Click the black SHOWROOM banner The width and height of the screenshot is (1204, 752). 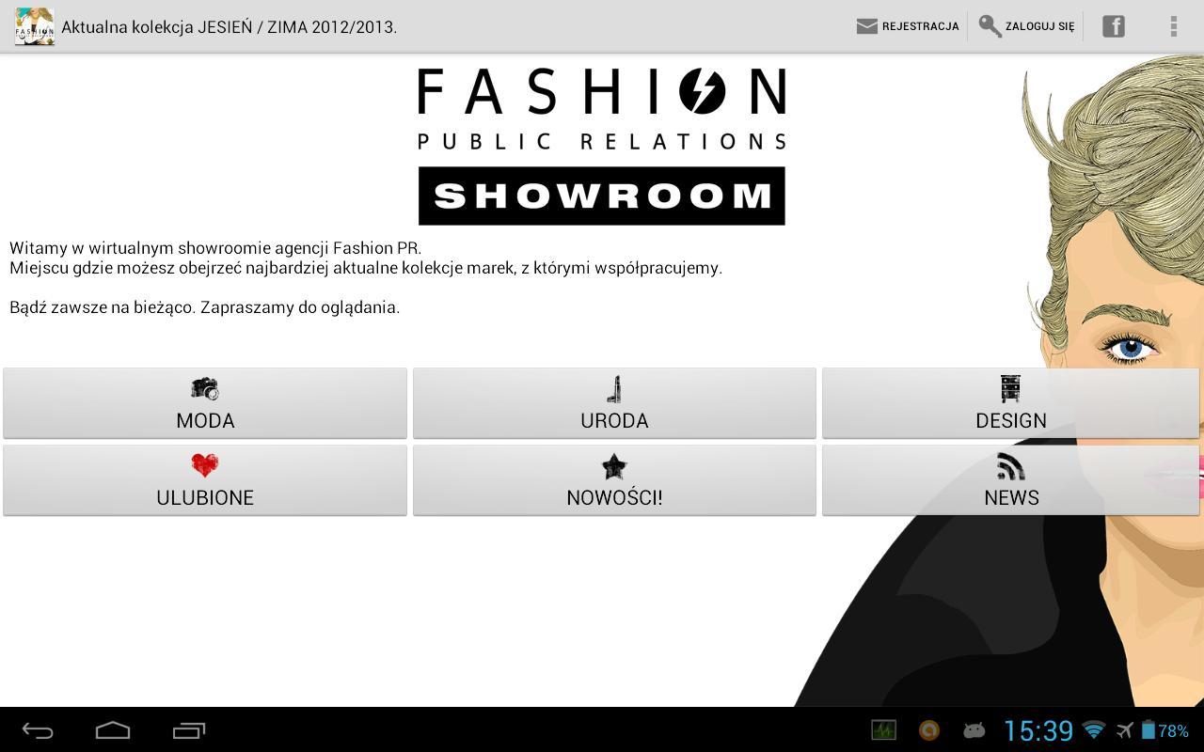[x=602, y=196]
